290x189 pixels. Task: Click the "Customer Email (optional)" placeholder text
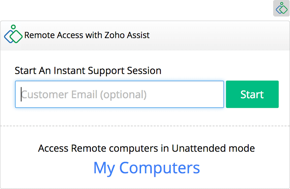84,95
